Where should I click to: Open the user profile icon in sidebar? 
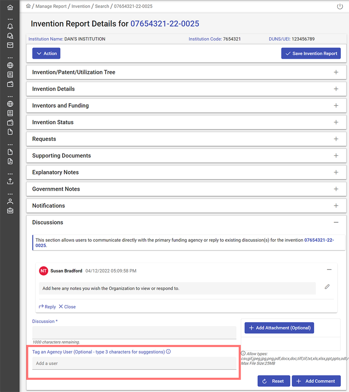point(10,201)
